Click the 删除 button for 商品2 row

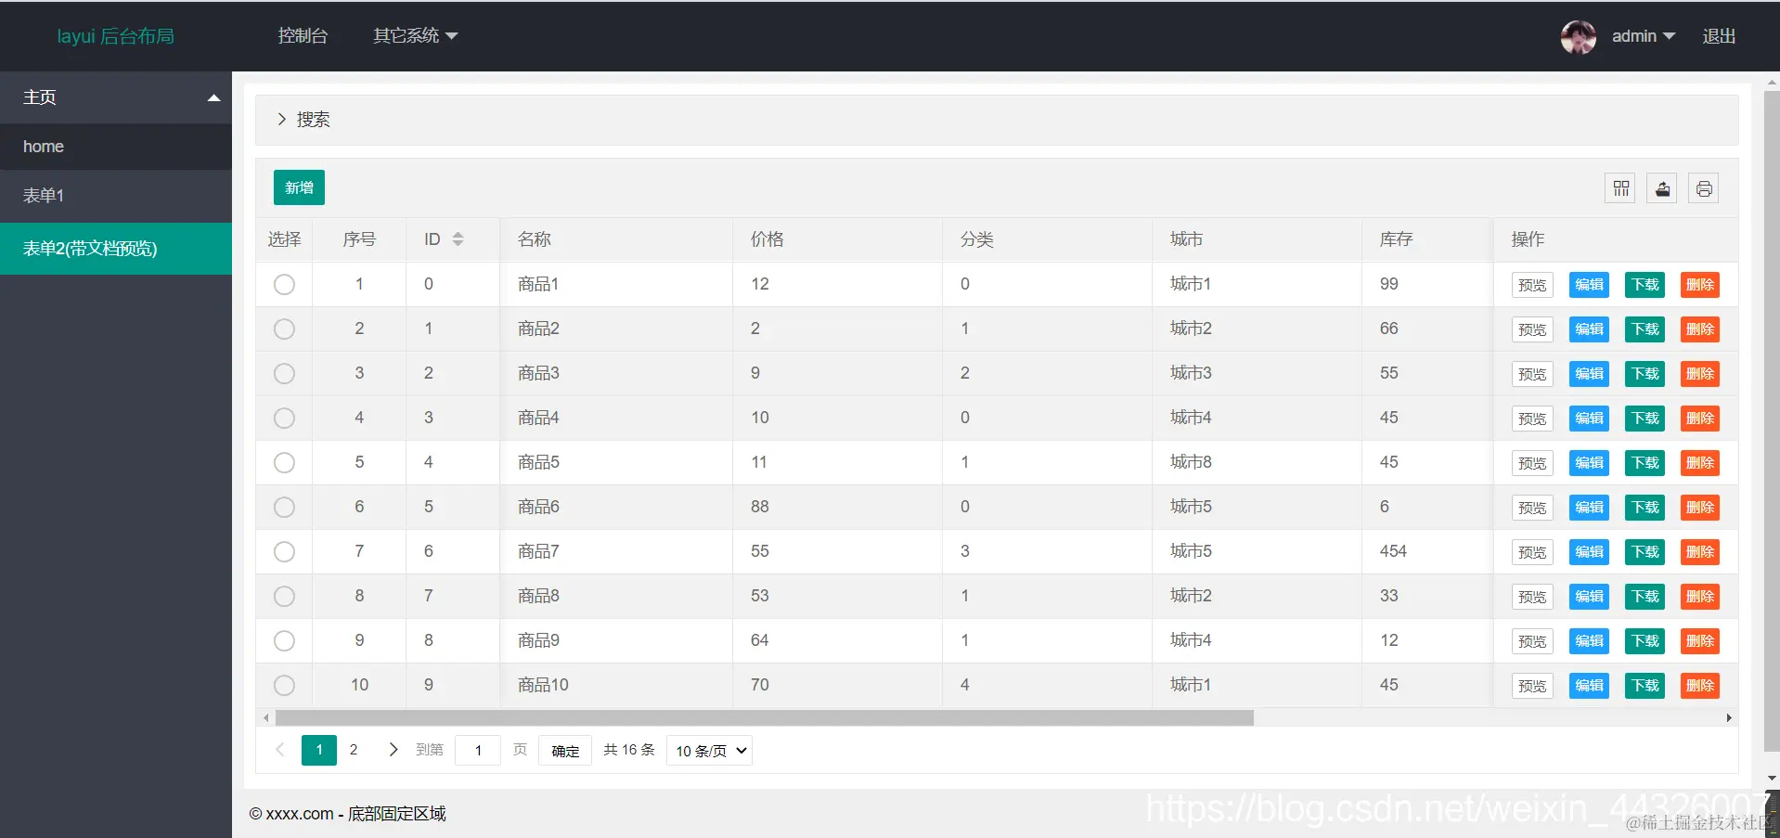coord(1700,329)
